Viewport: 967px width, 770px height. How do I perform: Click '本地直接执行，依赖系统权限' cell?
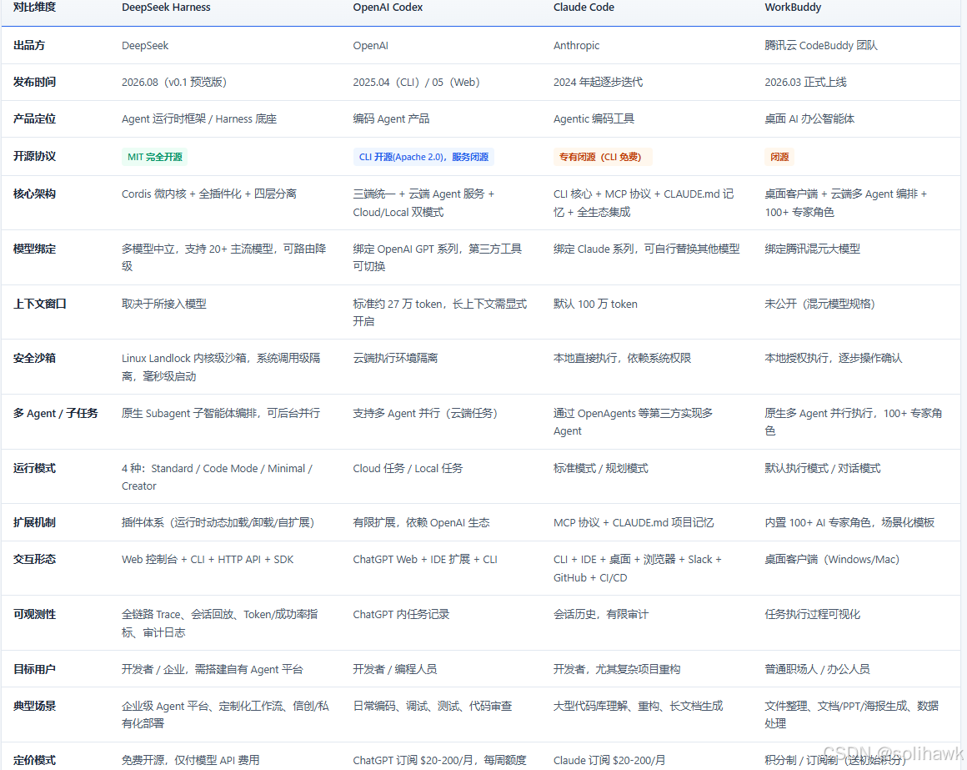coord(622,358)
